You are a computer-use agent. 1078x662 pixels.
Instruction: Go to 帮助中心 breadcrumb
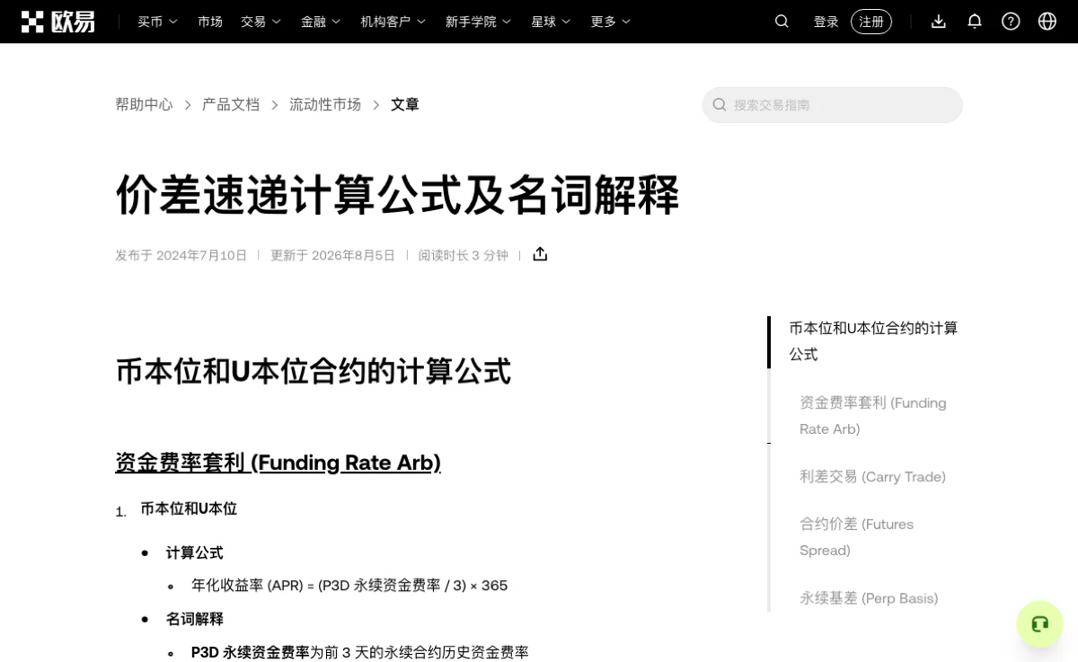[144, 105]
